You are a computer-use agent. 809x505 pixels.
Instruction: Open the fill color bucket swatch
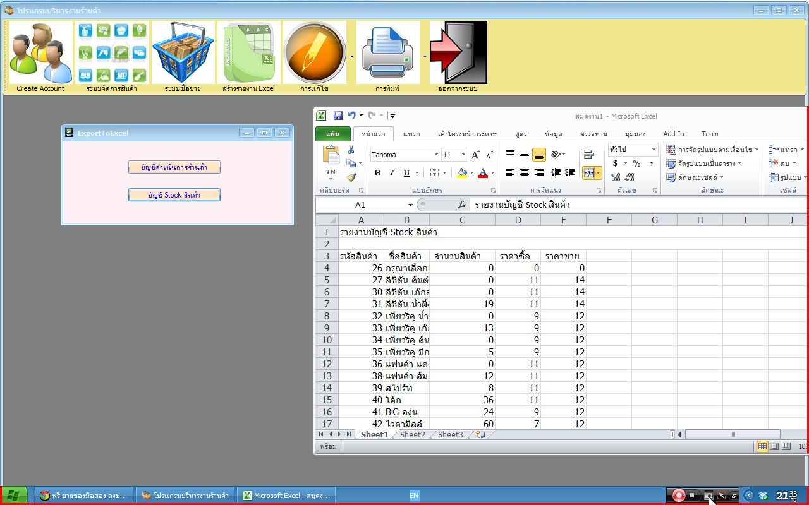click(462, 173)
